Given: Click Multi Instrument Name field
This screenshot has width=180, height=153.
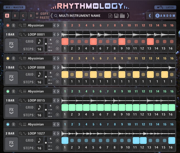Looking at the screenshot, I should 80,16.
